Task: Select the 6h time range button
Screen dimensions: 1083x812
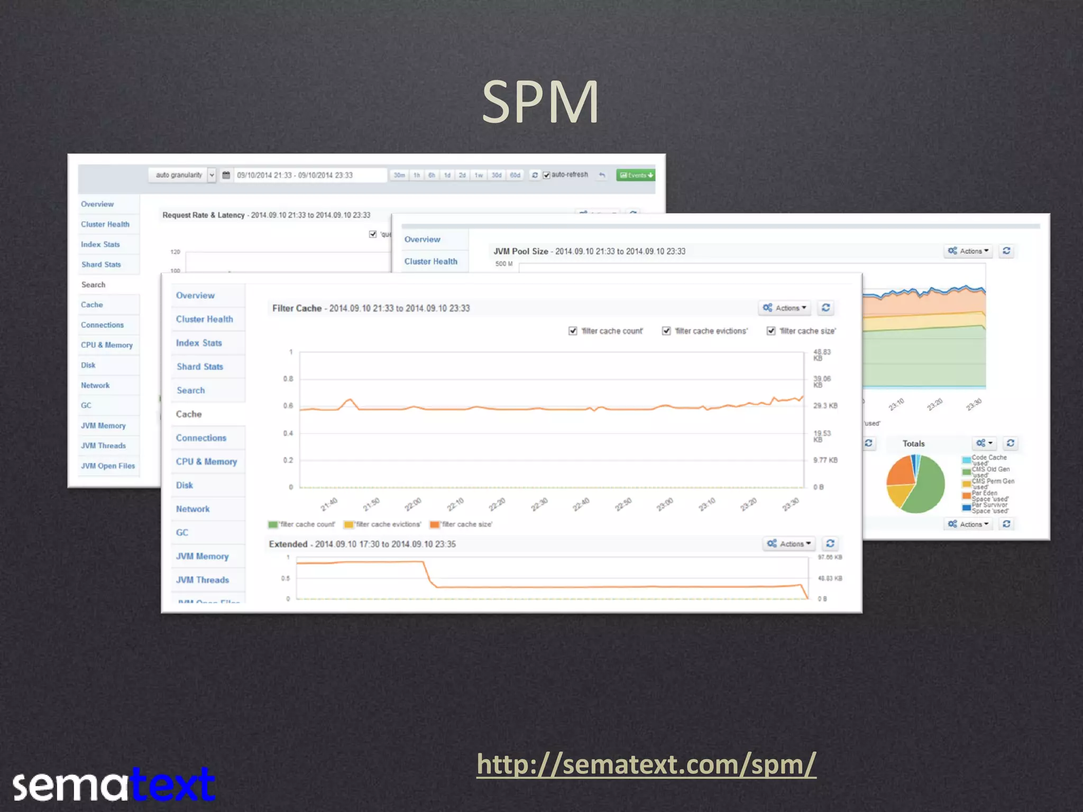Action: 432,175
